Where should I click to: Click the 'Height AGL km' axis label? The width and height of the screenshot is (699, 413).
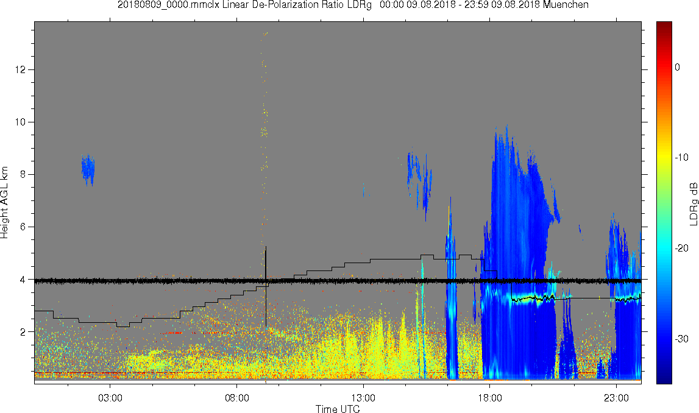click(4, 203)
